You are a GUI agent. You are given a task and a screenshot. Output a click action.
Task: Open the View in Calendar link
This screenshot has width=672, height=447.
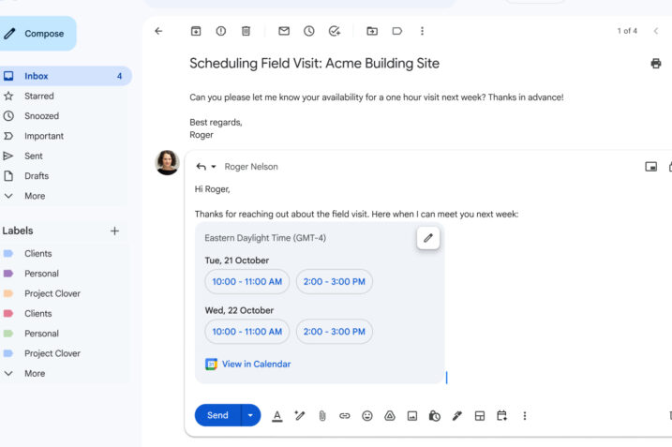[256, 365]
